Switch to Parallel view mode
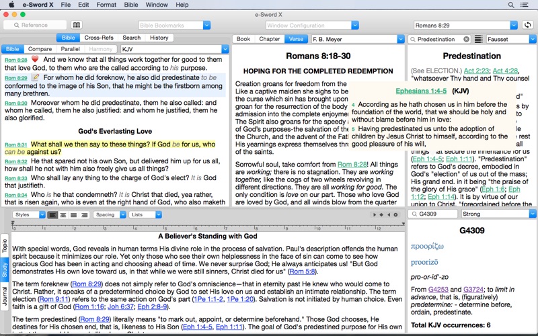This screenshot has width=538, height=336. [71, 49]
